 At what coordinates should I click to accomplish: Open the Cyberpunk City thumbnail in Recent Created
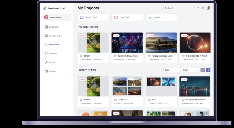[x=127, y=42]
